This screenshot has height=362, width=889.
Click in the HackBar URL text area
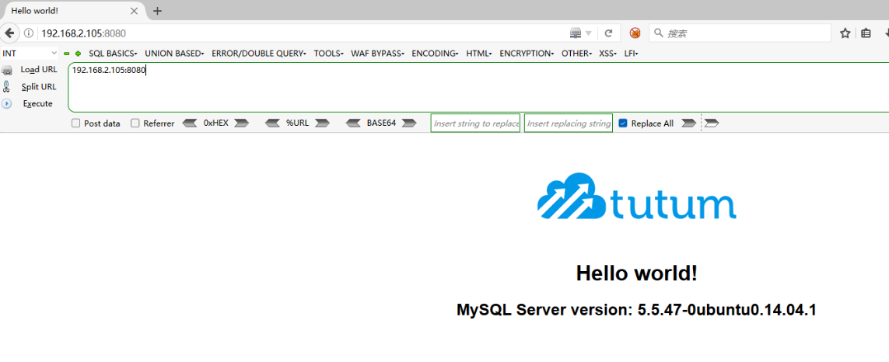(478, 87)
